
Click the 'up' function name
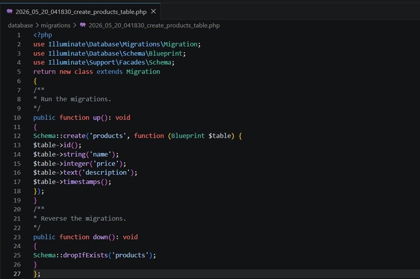point(96,117)
